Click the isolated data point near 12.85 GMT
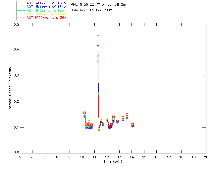The image size is (212, 170). (117, 121)
